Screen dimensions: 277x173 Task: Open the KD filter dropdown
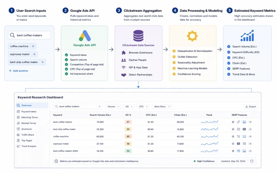click(129, 107)
